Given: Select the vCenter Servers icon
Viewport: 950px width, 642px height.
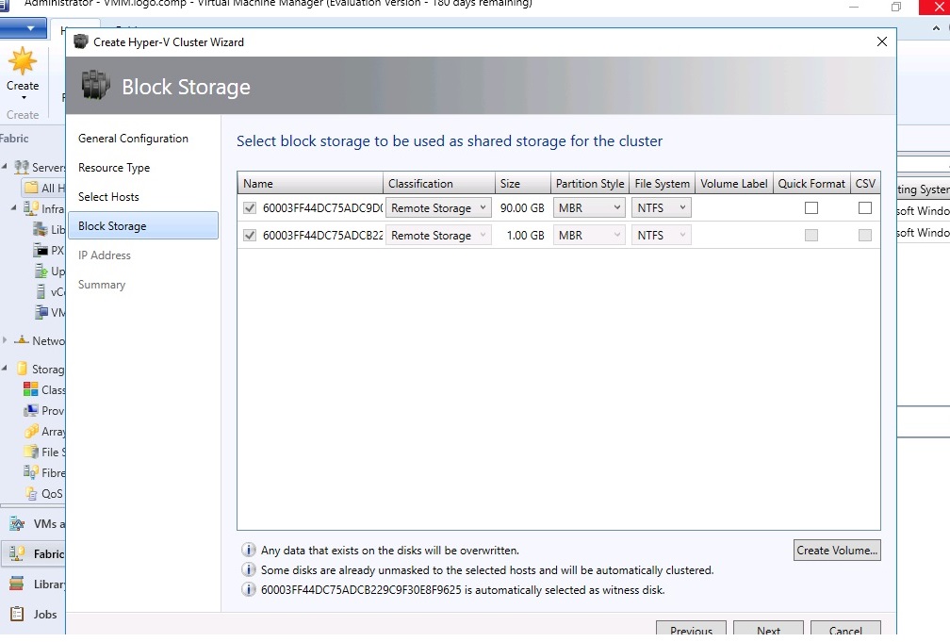Looking at the screenshot, I should [x=41, y=291].
